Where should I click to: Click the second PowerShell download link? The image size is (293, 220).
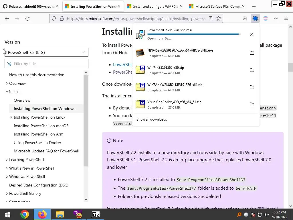(122, 72)
